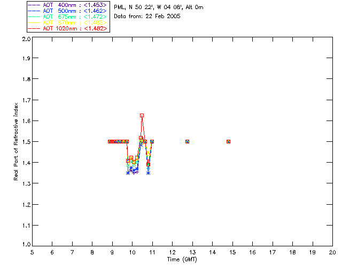Click the AOT 400nm legend entry
The image size is (342, 273).
68,5
